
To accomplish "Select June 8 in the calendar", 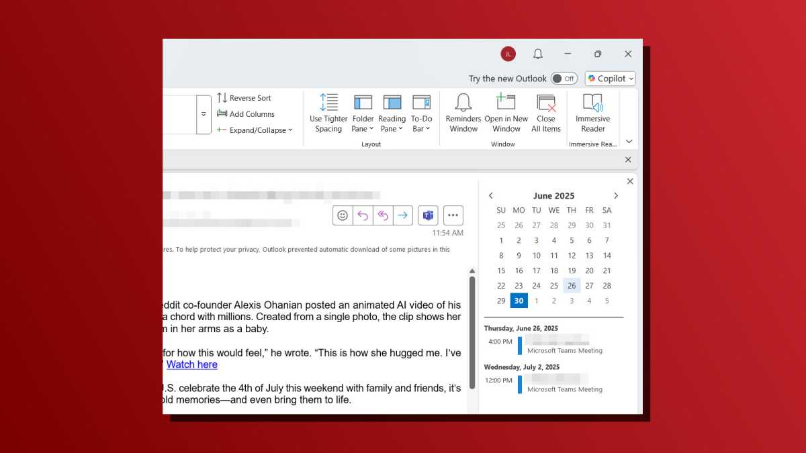I will 501,256.
